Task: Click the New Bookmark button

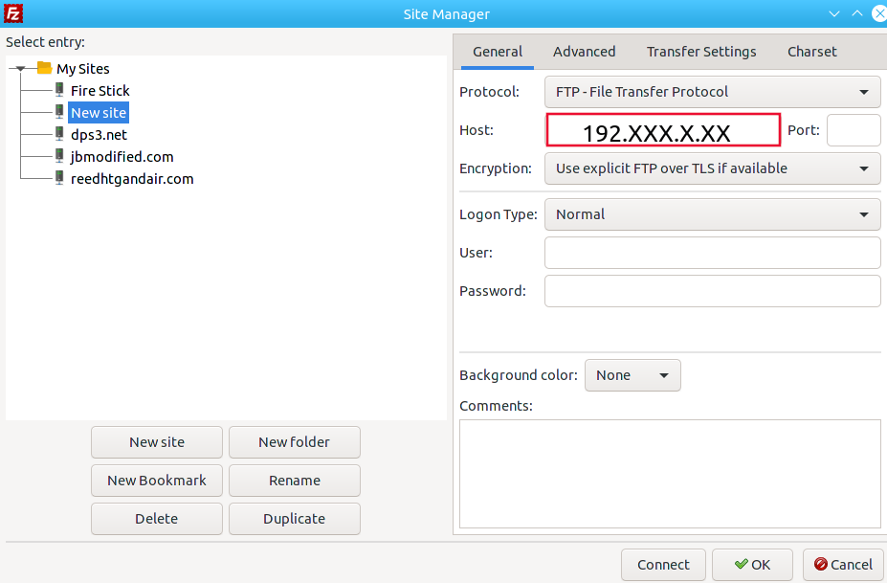Action: tap(157, 481)
